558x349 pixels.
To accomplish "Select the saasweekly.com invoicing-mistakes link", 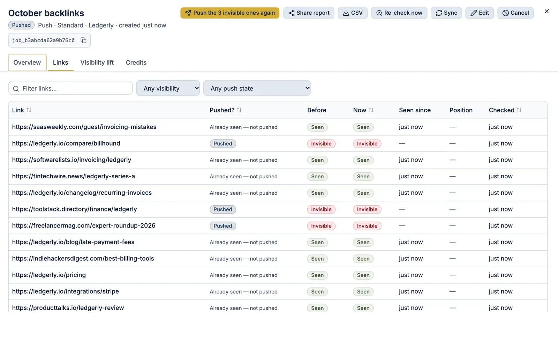I will (x=84, y=127).
